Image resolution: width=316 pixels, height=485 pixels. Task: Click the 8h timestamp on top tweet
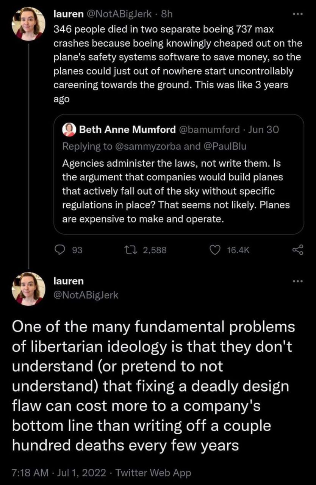167,15
